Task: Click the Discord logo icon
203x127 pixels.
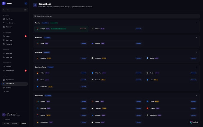Action: [92, 44]
